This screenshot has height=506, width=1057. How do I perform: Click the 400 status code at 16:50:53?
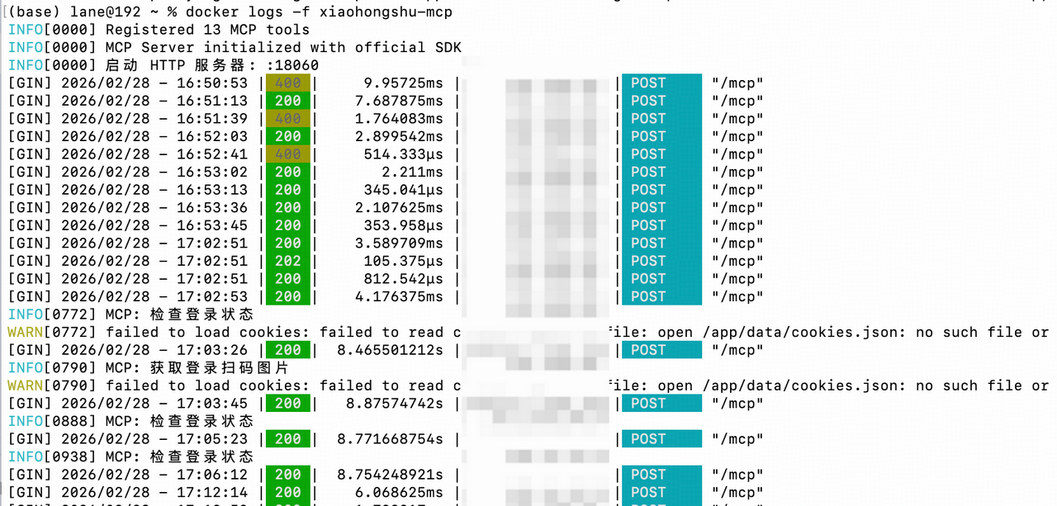288,83
